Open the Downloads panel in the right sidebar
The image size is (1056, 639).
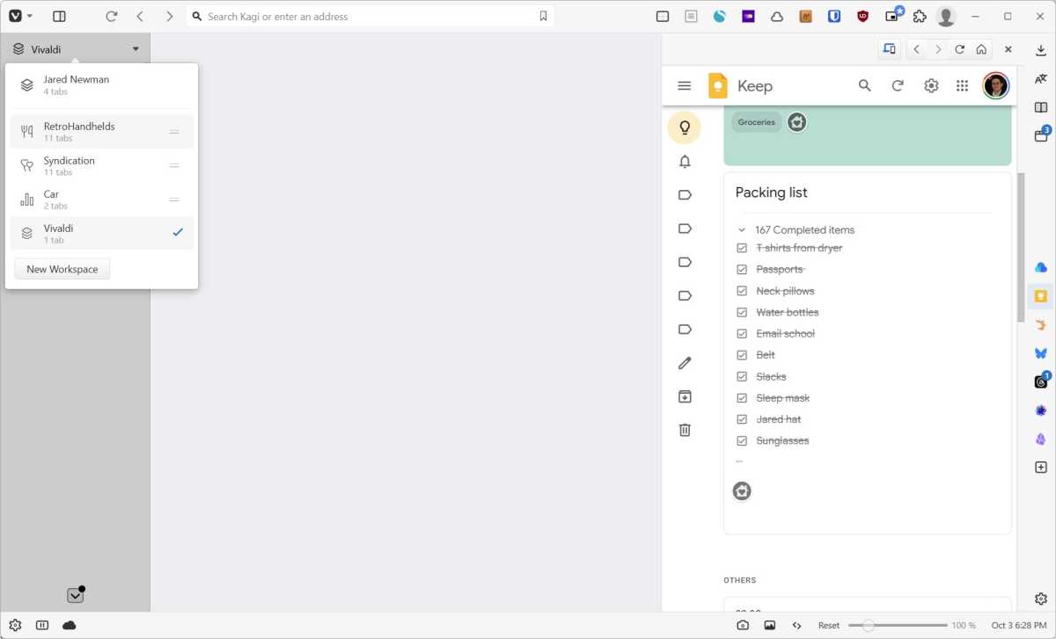point(1040,49)
